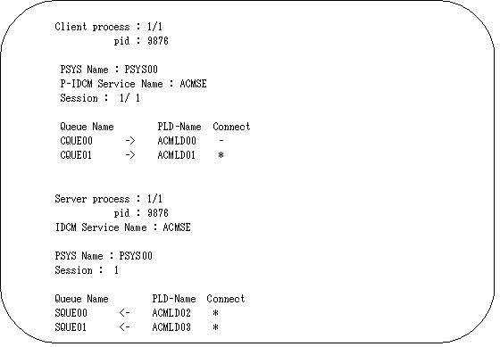Click the asterisk connect mark for ACMLD01

tap(221, 155)
